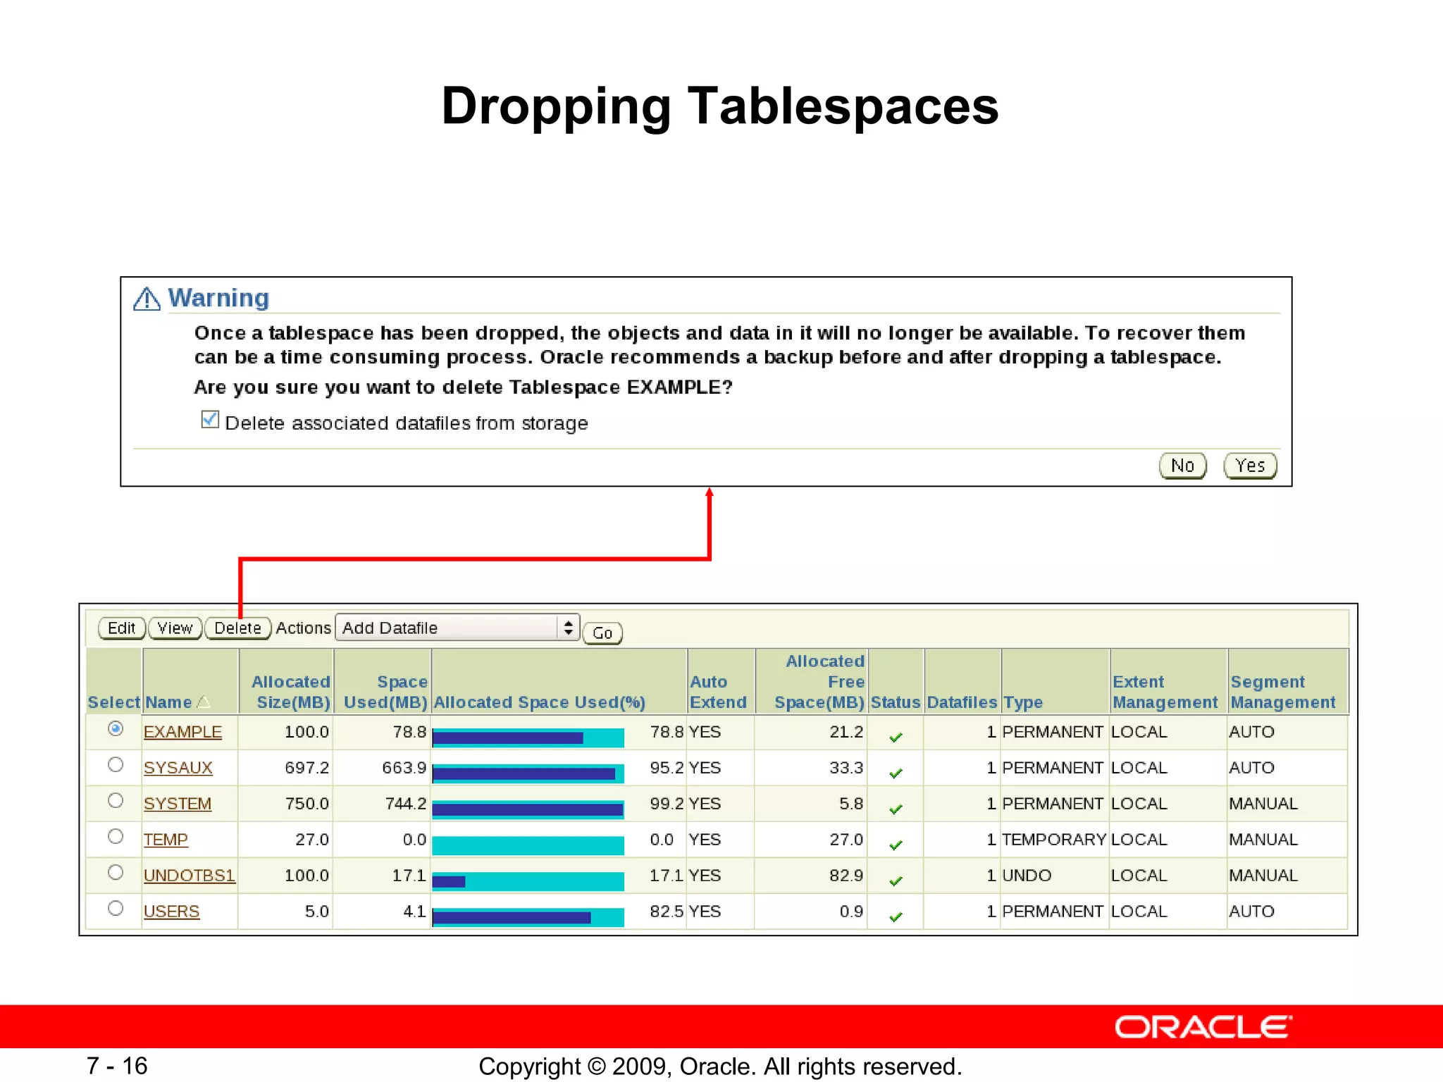The width and height of the screenshot is (1443, 1082).
Task: Open the EXAMPLE tablespace link
Action: tap(182, 732)
